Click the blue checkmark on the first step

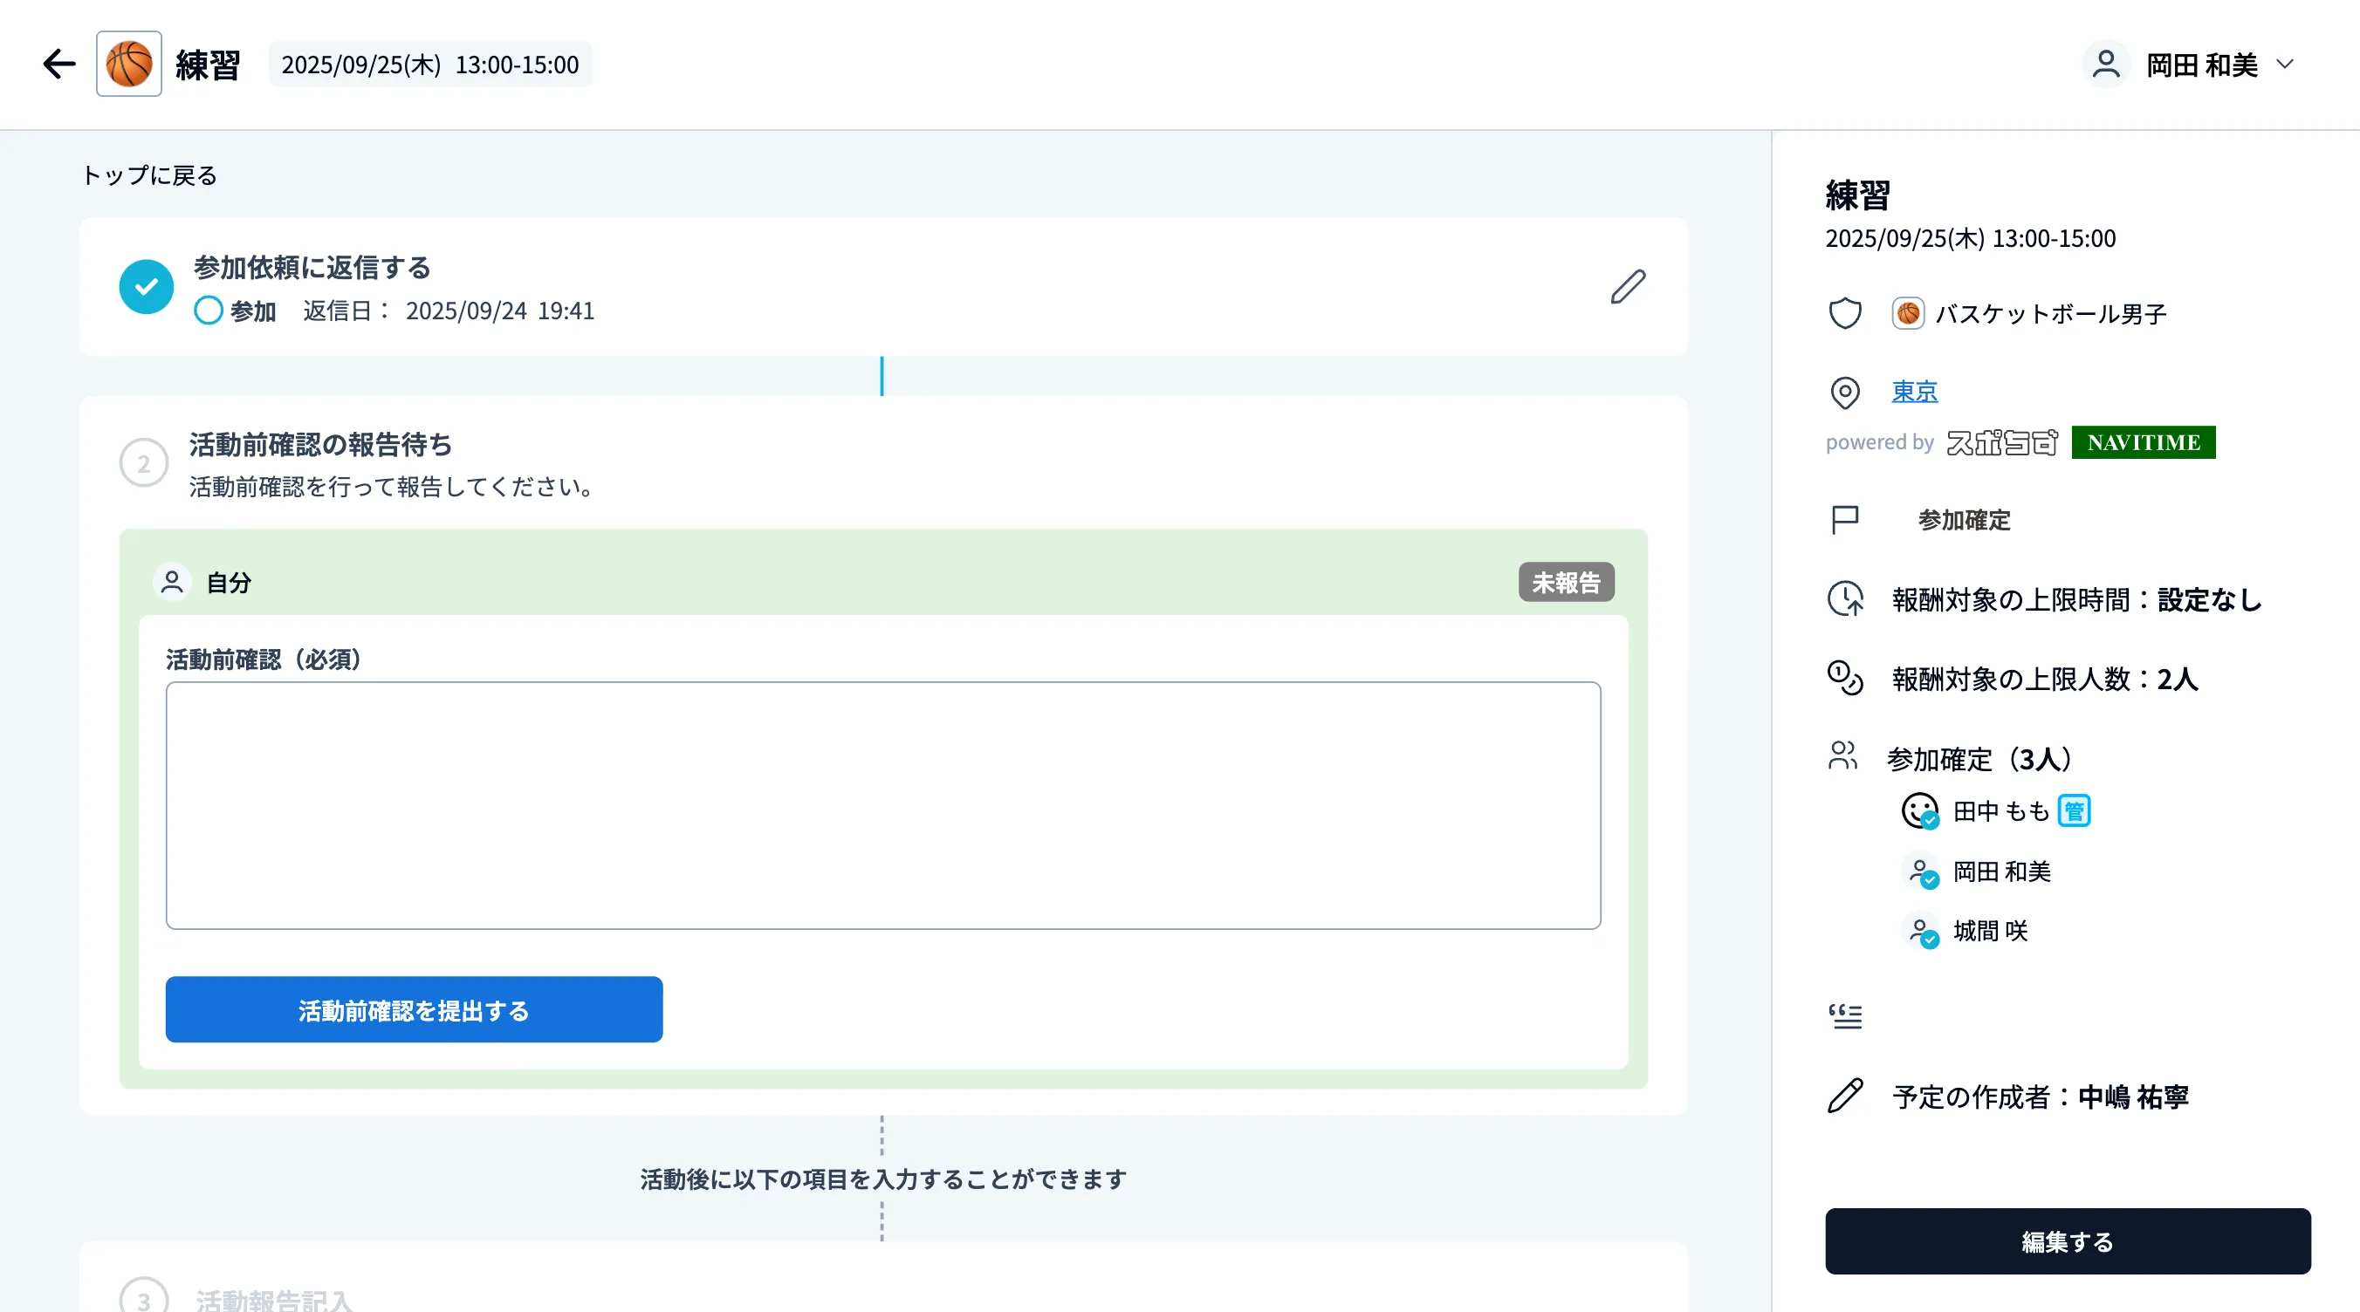pyautogui.click(x=146, y=287)
